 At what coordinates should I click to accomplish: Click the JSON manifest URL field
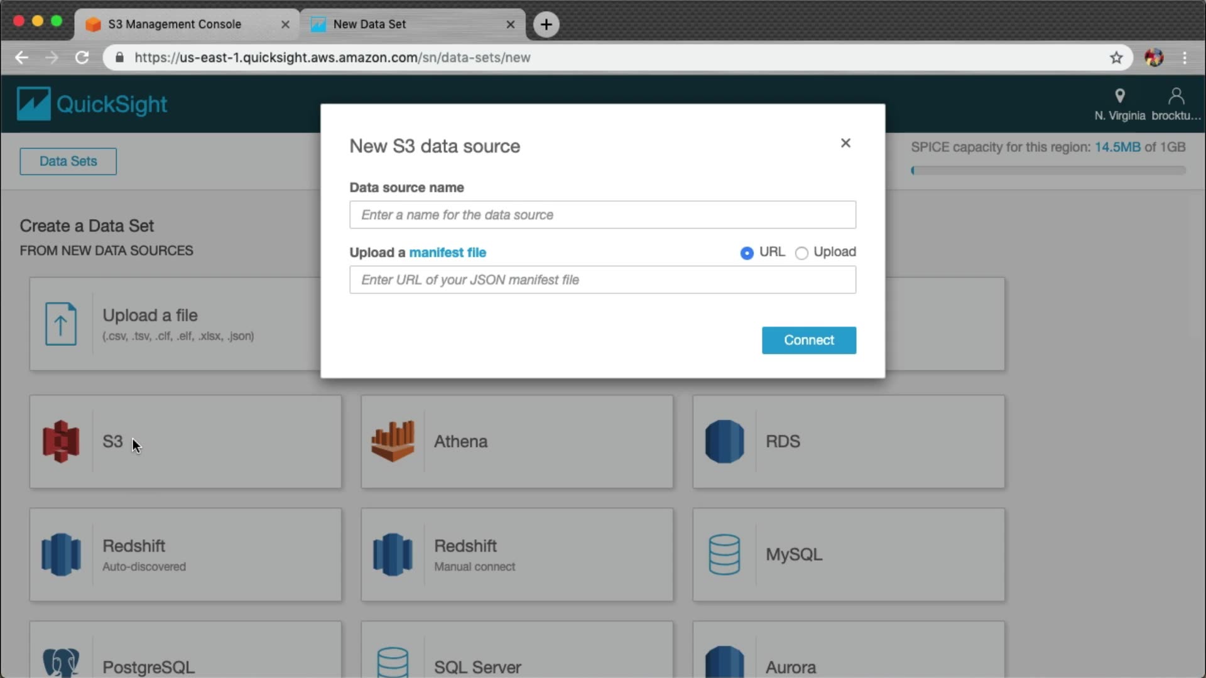point(602,280)
